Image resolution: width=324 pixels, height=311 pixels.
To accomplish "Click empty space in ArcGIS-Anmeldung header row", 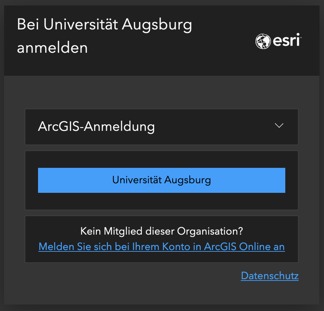I will 212,127.
